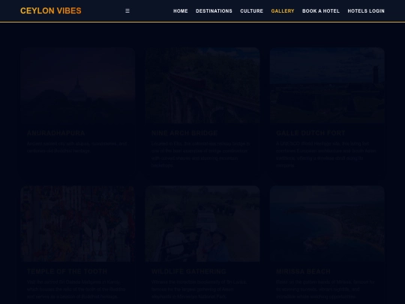Click the Galle Dutch Fort title
405x304 pixels.
coord(310,133)
